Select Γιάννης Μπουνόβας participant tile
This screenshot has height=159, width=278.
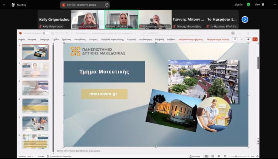pos(188,20)
